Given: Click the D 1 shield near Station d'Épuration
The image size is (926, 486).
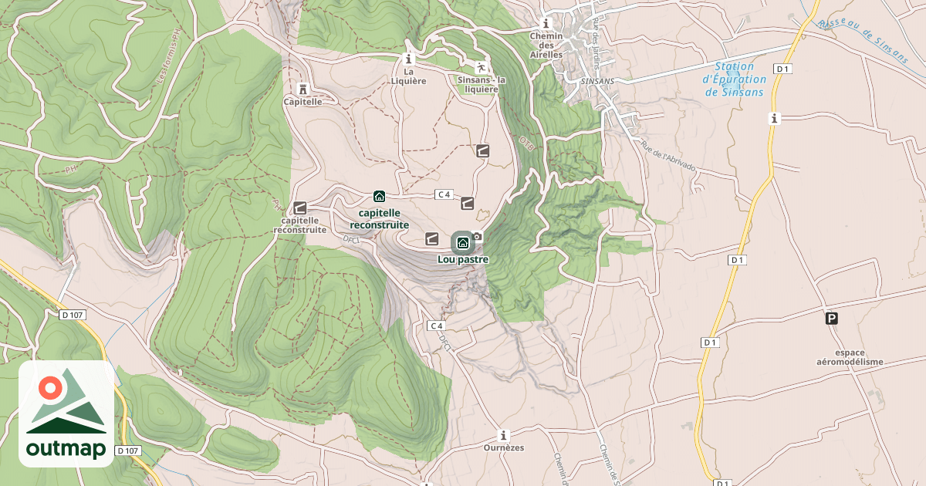Looking at the screenshot, I should 783,69.
